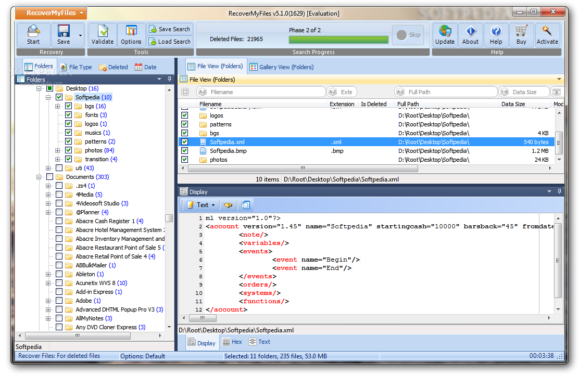Switch to the Deleted tab
579x375 pixels.
pyautogui.click(x=114, y=67)
